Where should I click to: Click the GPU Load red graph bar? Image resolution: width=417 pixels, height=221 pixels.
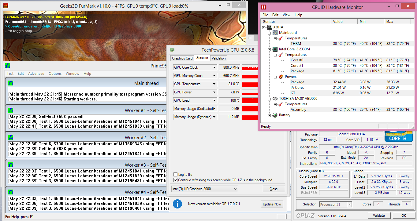click(x=250, y=100)
